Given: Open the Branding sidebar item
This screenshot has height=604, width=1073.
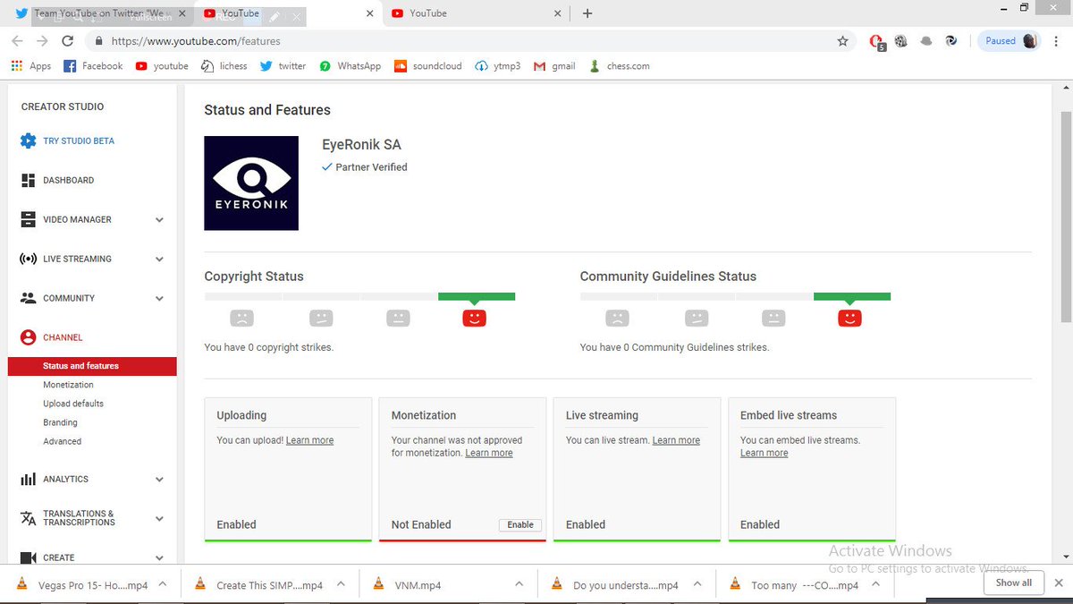Looking at the screenshot, I should (x=60, y=422).
